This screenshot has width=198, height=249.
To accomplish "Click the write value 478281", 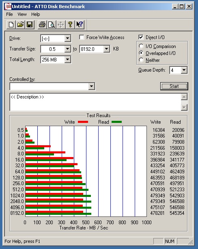I will coord(157,213).
